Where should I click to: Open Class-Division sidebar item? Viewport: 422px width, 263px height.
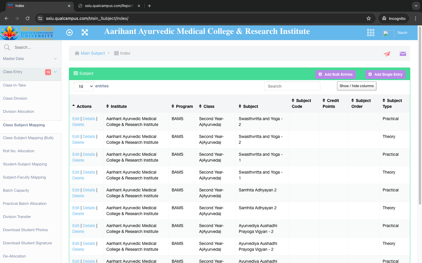pos(15,98)
